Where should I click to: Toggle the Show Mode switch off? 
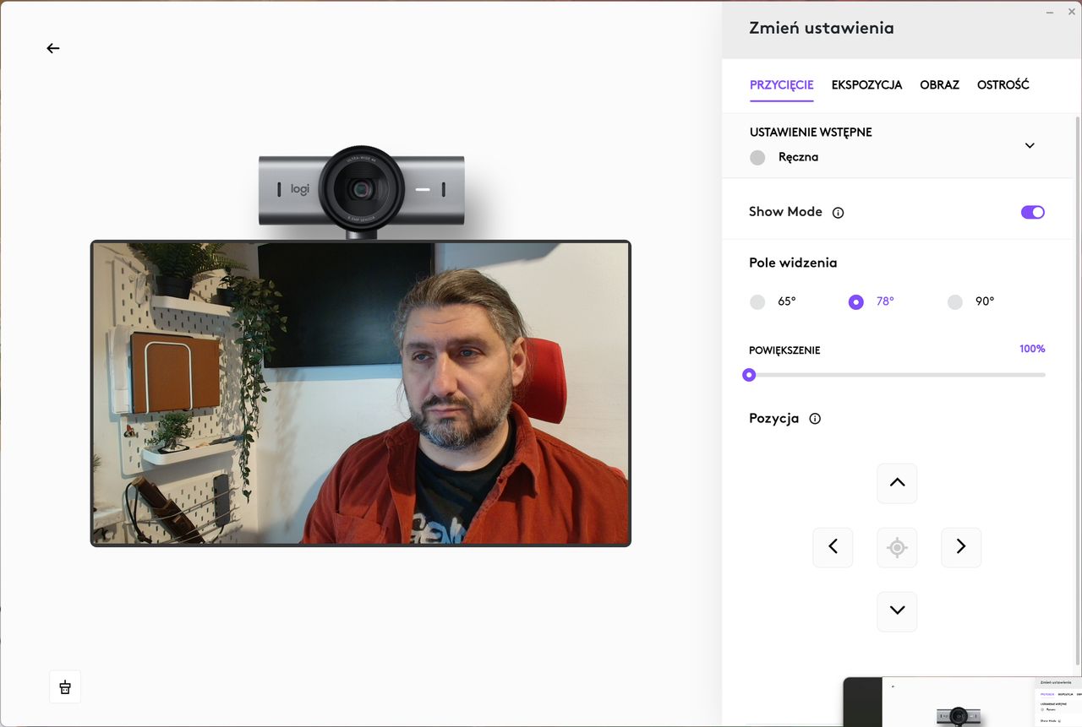point(1033,212)
